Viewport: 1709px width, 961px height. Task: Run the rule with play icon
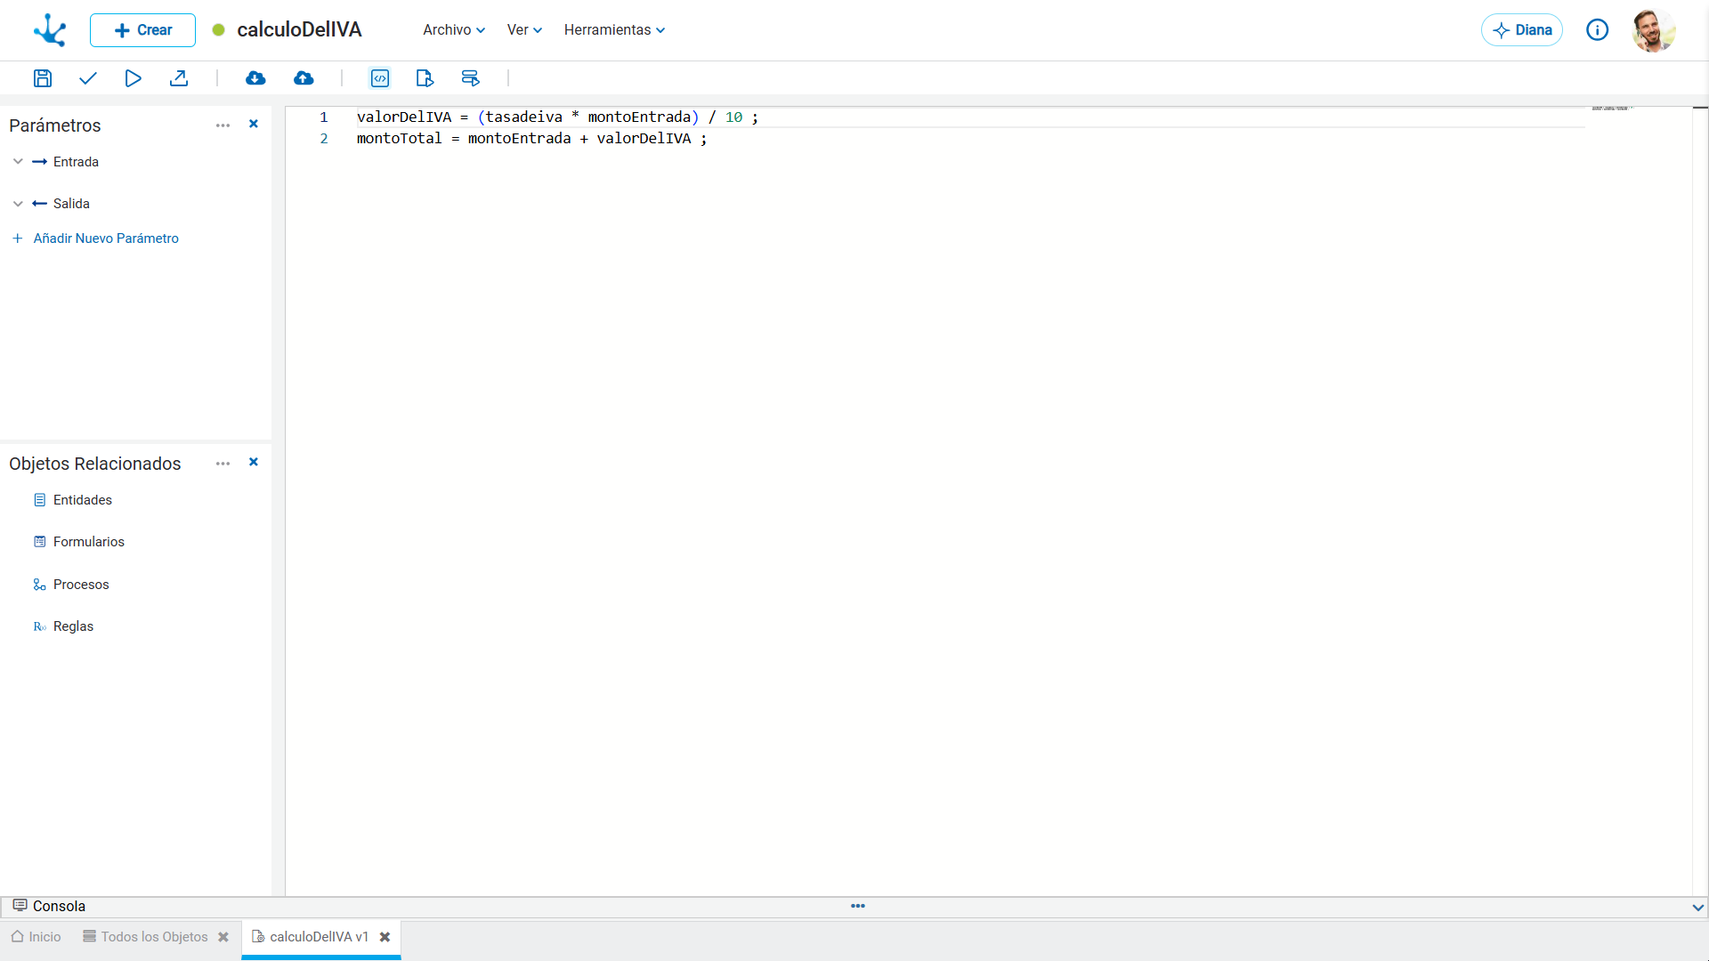[133, 78]
